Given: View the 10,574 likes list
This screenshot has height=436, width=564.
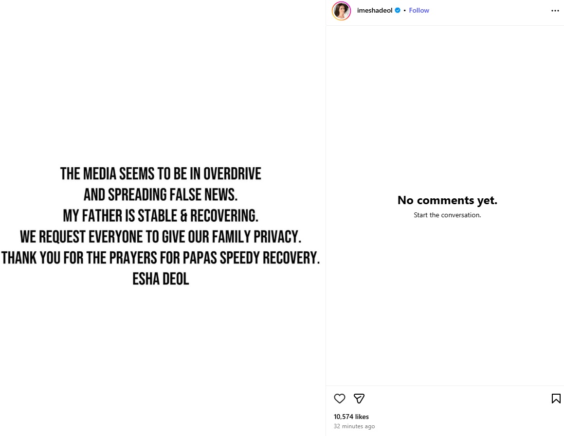Looking at the screenshot, I should pyautogui.click(x=351, y=417).
